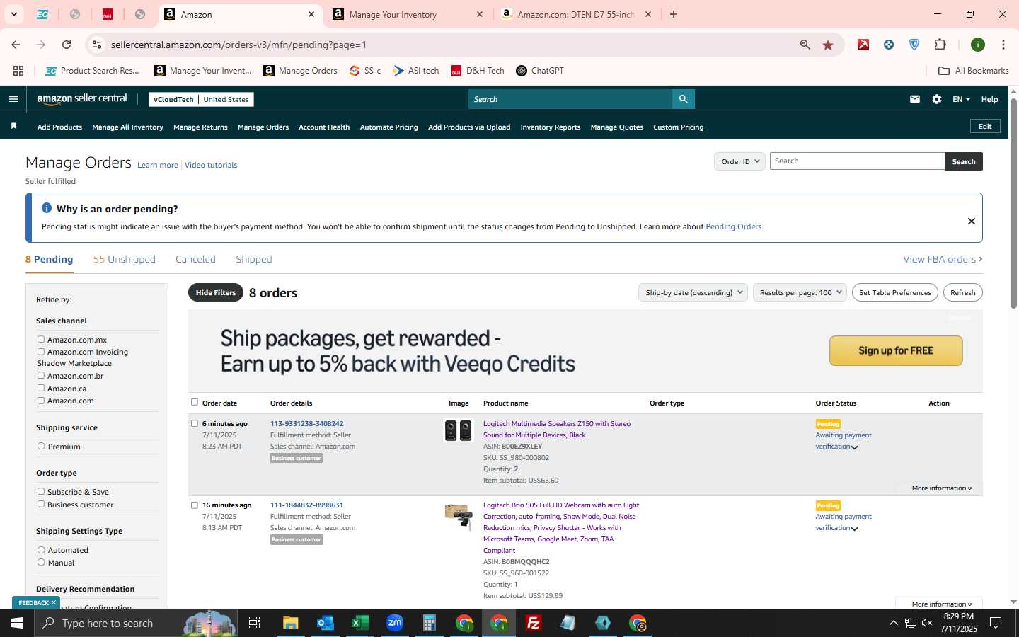1019x637 pixels.
Task: Check the Amazon.com.mx sales channel filter
Action: pos(41,340)
